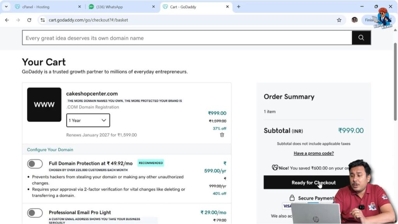398x224 pixels.
Task: Click the browser forward arrow
Action: (x=18, y=20)
